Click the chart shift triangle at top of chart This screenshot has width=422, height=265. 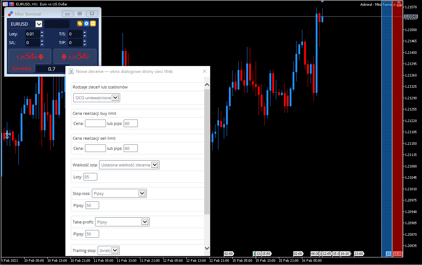(x=322, y=1)
